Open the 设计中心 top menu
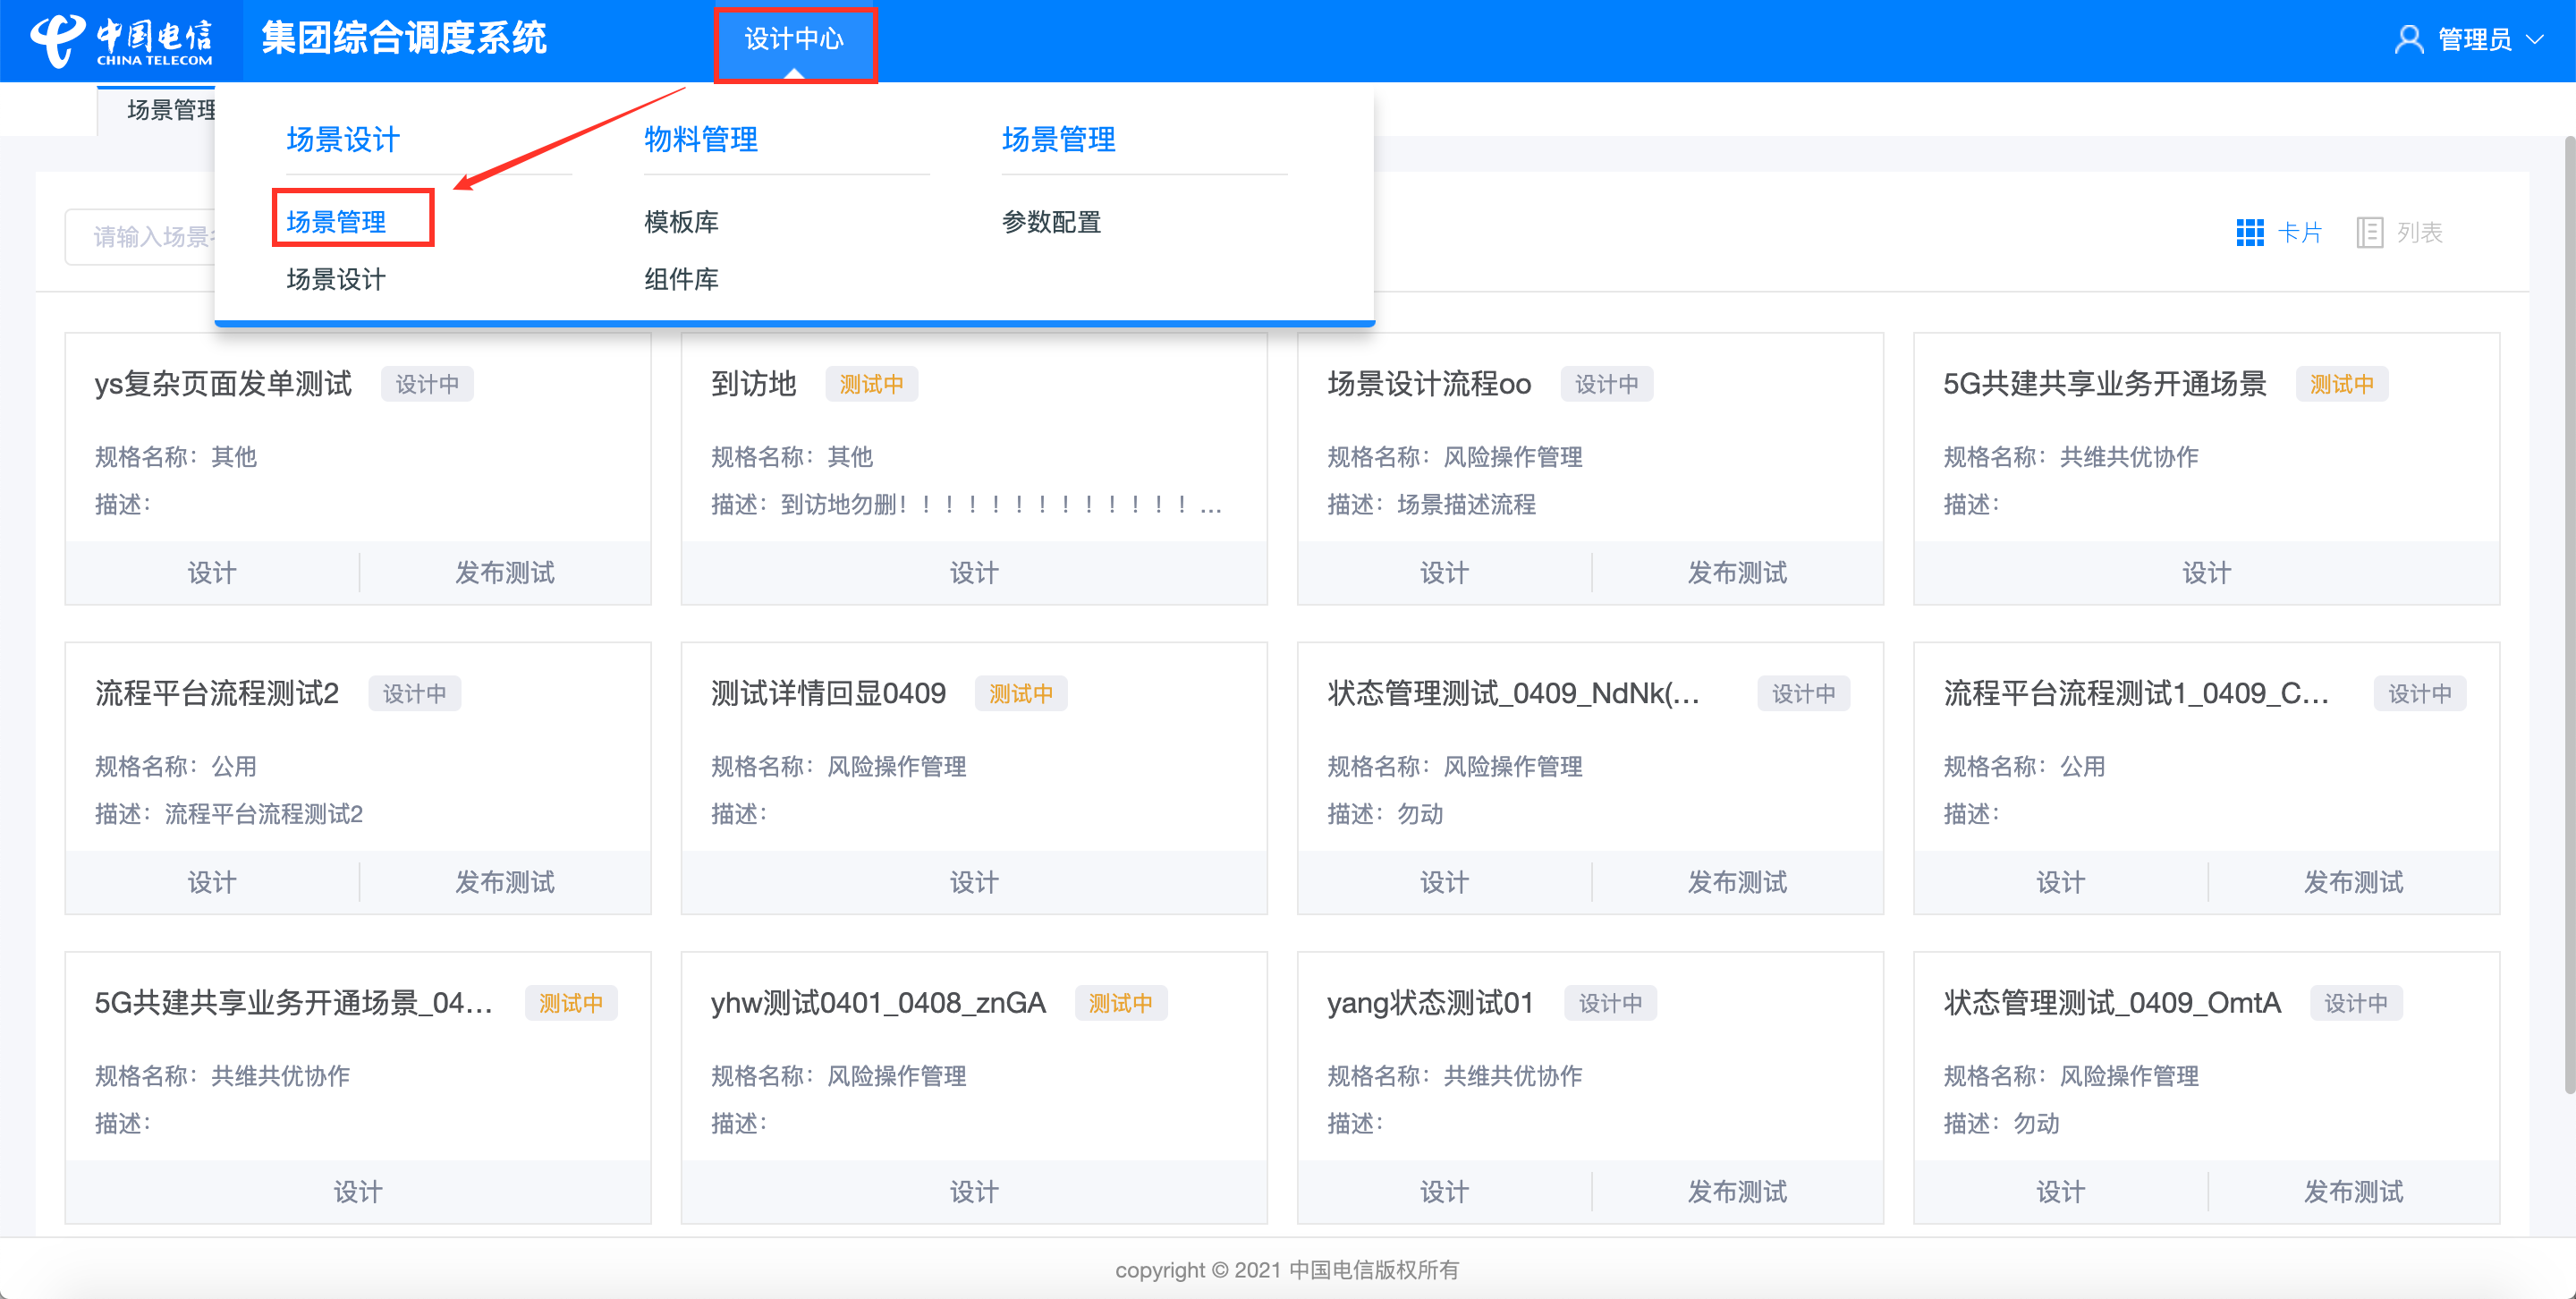The height and width of the screenshot is (1299, 2576). point(794,40)
